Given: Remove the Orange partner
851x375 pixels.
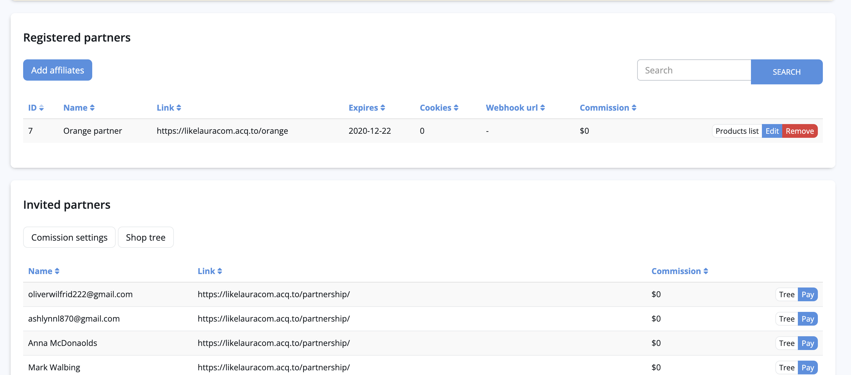Looking at the screenshot, I should point(799,131).
